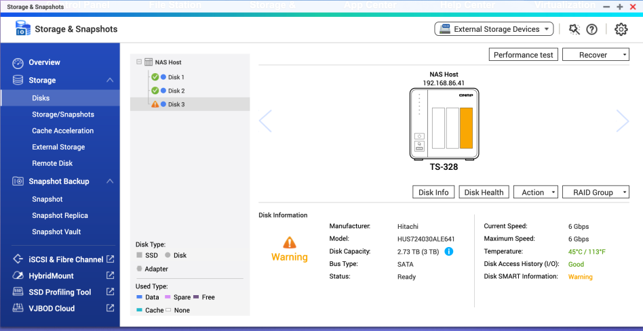The image size is (643, 331).
Task: Click the second disk bay in NAS image
Action: point(452,128)
